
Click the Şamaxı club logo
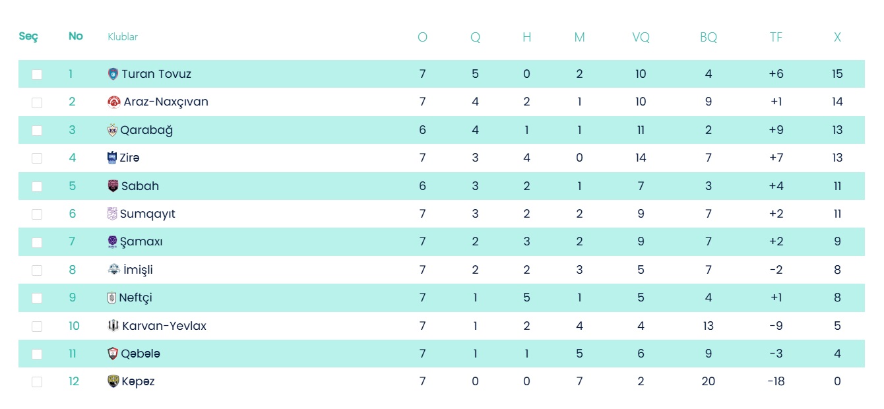pos(112,242)
